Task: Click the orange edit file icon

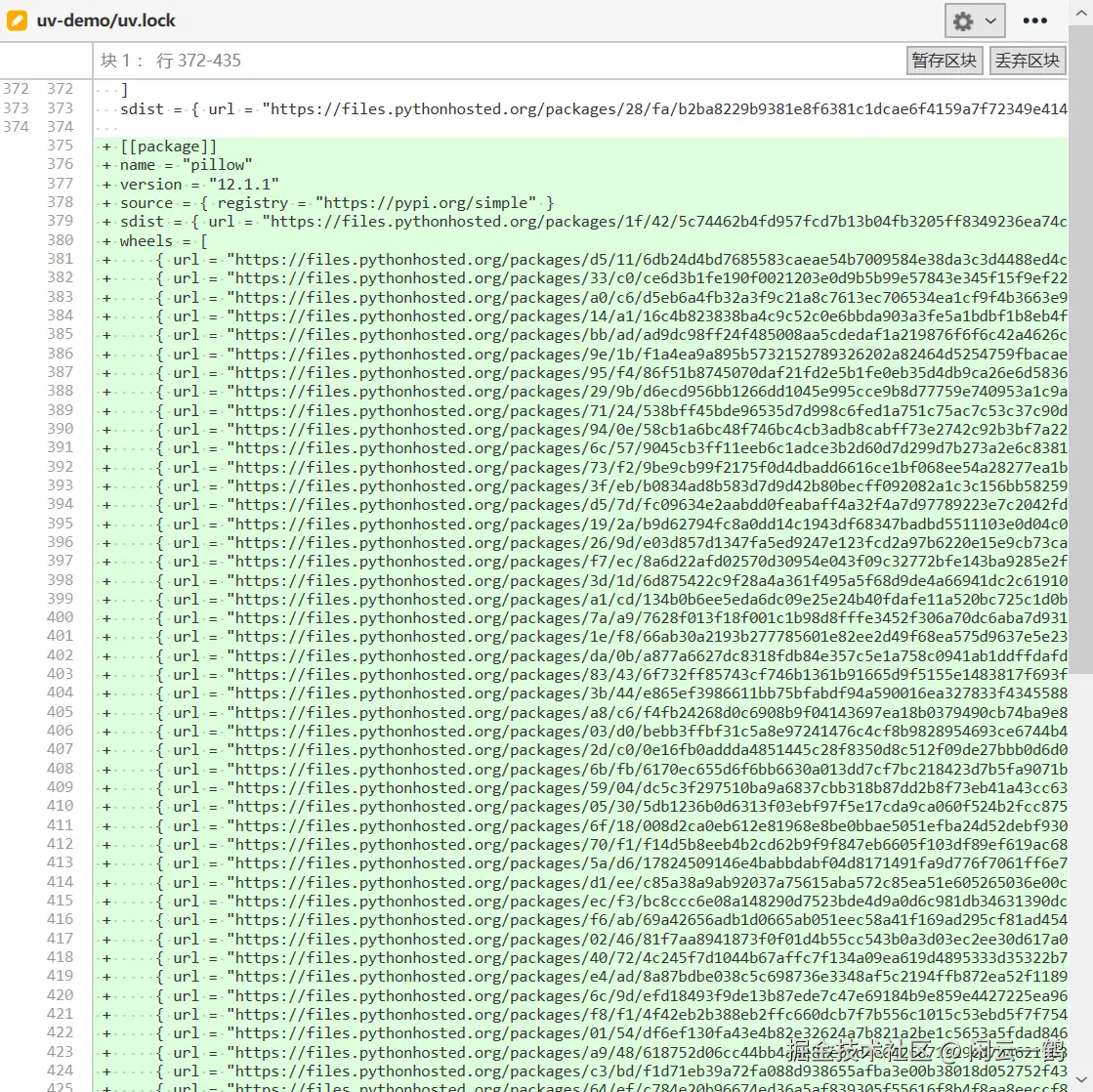Action: 17,21
